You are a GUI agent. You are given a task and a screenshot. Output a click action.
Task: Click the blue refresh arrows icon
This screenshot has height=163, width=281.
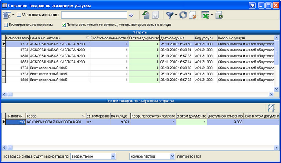pyautogui.click(x=183, y=15)
